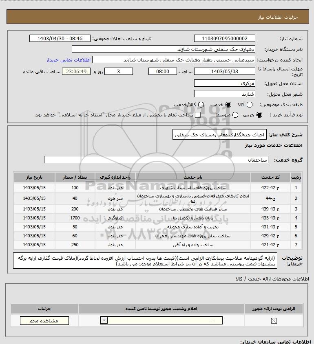Viewport: 314px width, 344px height.
Task: Click the announcement date field 1403/04/30 - 08:46
Action: point(60,38)
